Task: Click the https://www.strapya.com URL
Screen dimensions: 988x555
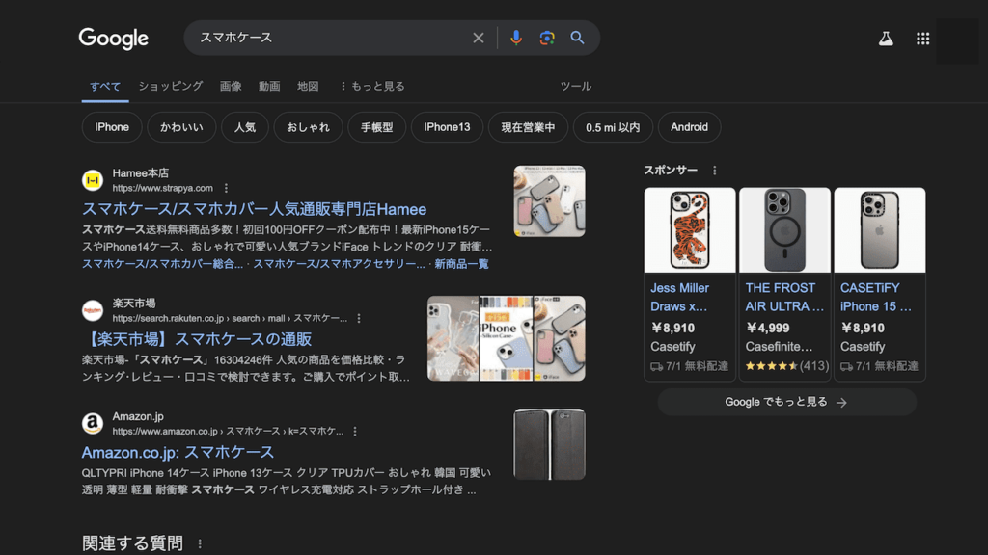Action: (x=162, y=188)
